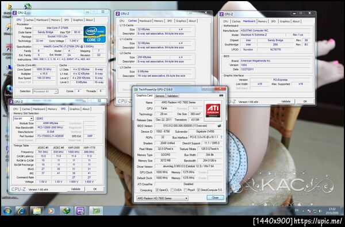The height and width of the screenshot is (227, 345).
Task: Open Mainboard tab in CPU-Z SPD window
Action: (39, 109)
